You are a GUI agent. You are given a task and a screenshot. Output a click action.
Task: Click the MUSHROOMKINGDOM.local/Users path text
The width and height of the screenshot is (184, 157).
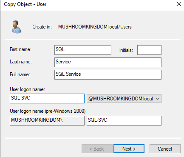point(95,27)
